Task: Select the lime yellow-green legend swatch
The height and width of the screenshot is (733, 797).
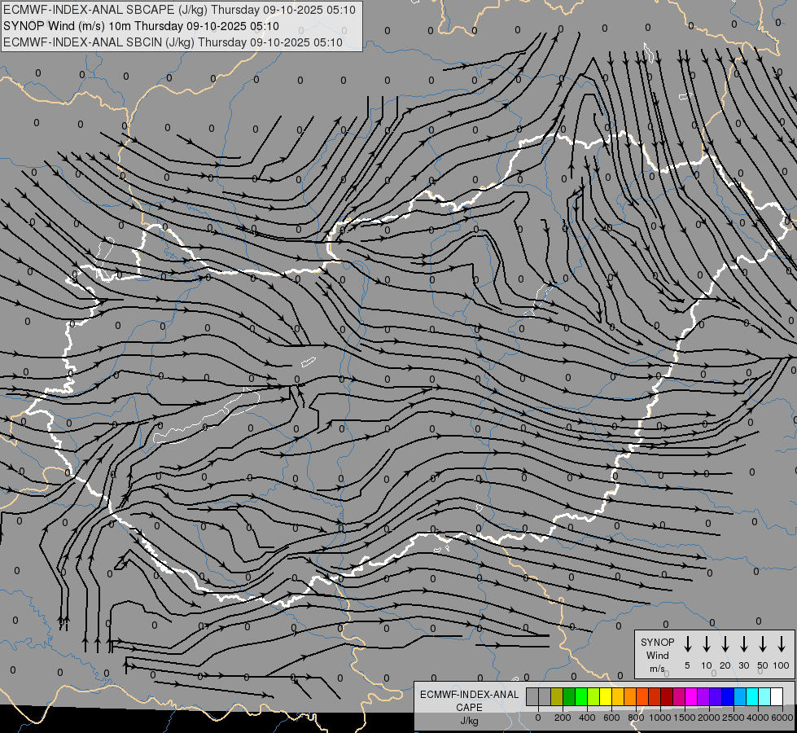Action: pyautogui.click(x=593, y=696)
